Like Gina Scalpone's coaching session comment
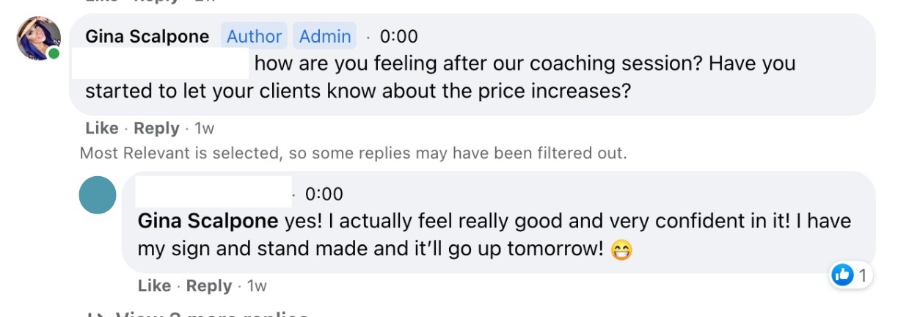This screenshot has height=317, width=920. 101,128
